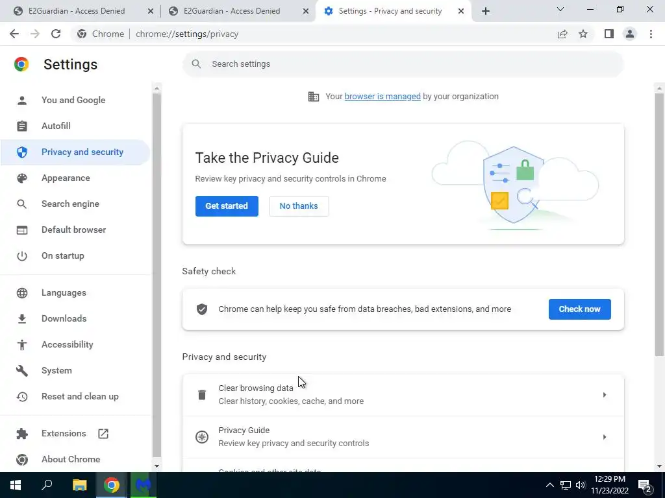The image size is (665, 498).
Task: Open the profile avatar menu
Action: pos(630,34)
